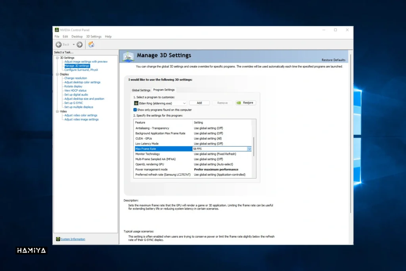Click the Manage 3D Settings header icon
The height and width of the screenshot is (271, 406).
click(128, 57)
